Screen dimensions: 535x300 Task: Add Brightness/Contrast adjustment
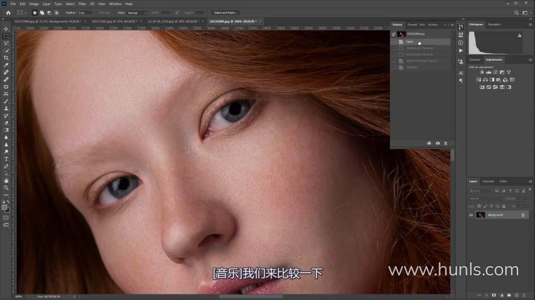481,72
